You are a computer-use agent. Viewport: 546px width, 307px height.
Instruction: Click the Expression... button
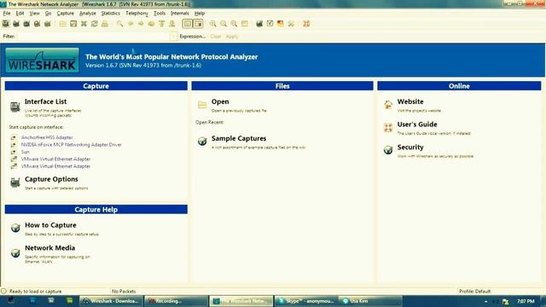[x=193, y=36]
